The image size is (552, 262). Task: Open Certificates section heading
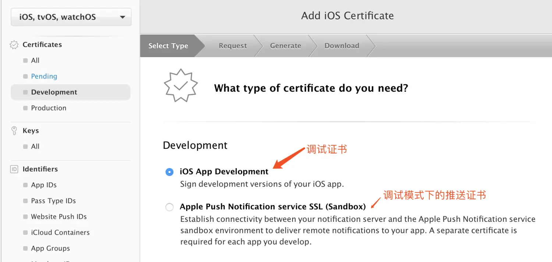coord(42,45)
